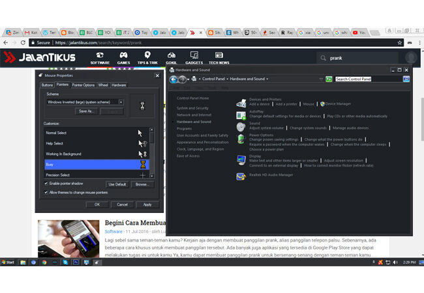The image size is (424, 293).
Task: Click Realtek HD Audio Manager icon
Action: (241, 176)
